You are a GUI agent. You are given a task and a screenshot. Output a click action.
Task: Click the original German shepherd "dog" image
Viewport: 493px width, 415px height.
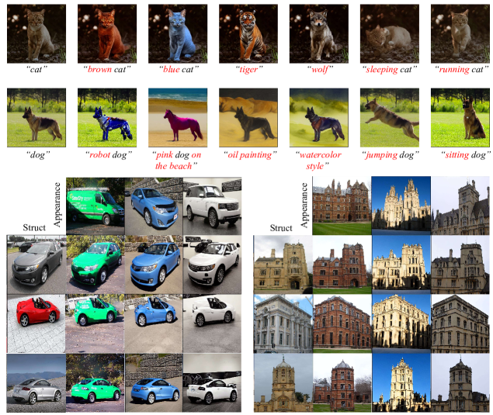pyautogui.click(x=36, y=117)
